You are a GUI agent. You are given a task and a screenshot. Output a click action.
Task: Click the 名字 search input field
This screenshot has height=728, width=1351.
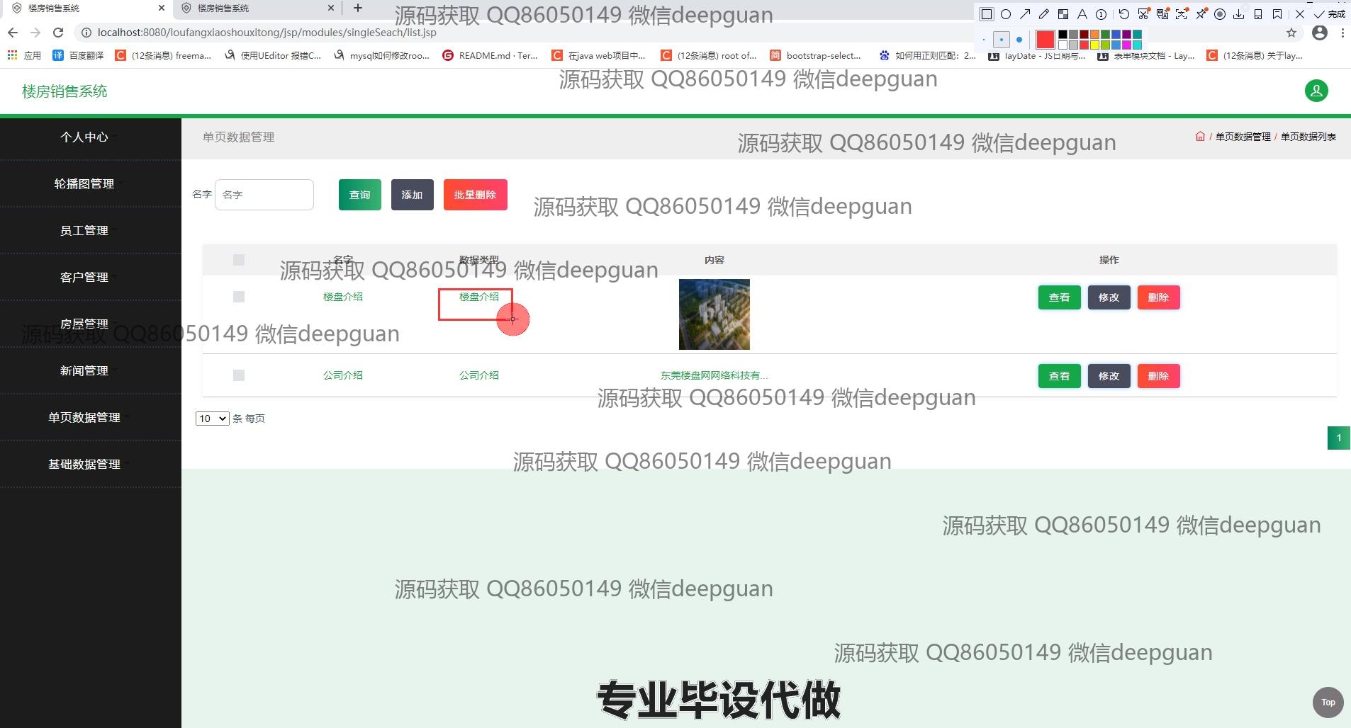coord(264,195)
